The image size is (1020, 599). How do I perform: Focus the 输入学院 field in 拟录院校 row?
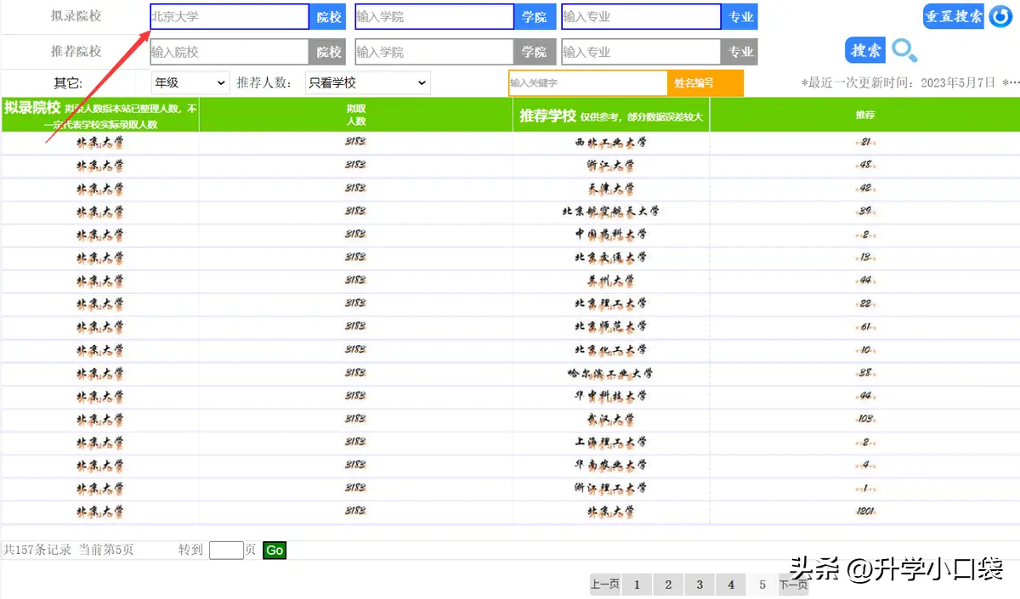point(434,17)
